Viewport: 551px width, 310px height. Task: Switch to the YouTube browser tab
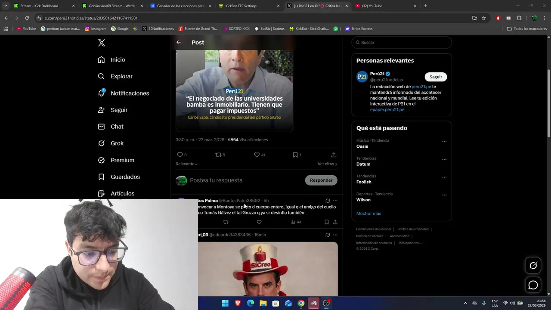[385, 6]
